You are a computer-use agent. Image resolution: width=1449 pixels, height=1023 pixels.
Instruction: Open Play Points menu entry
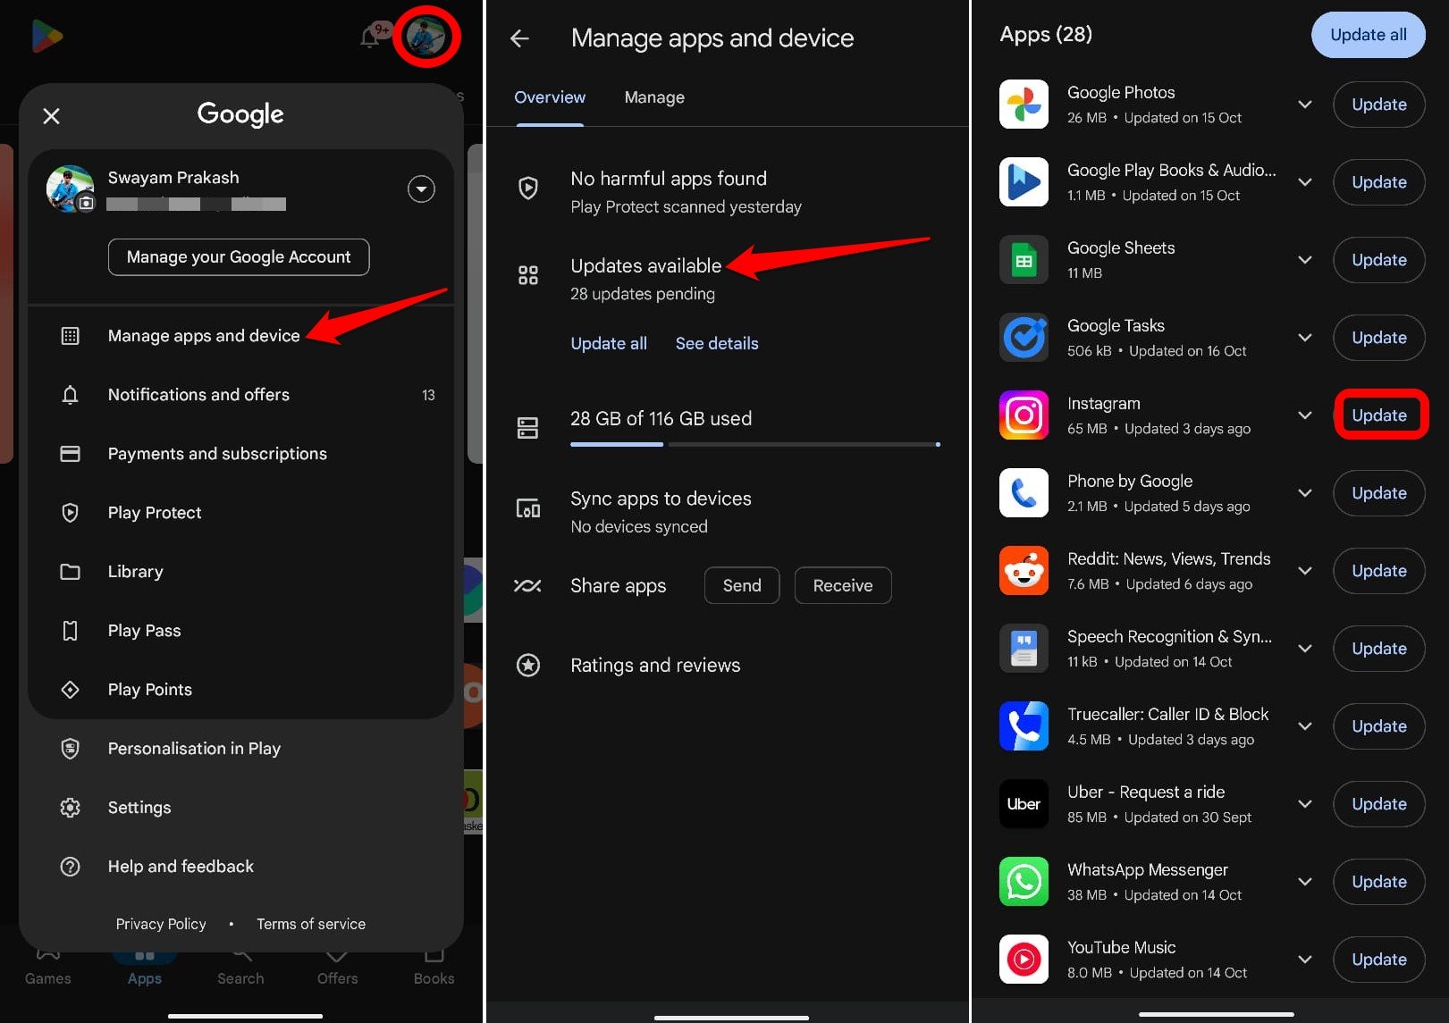tap(241, 690)
